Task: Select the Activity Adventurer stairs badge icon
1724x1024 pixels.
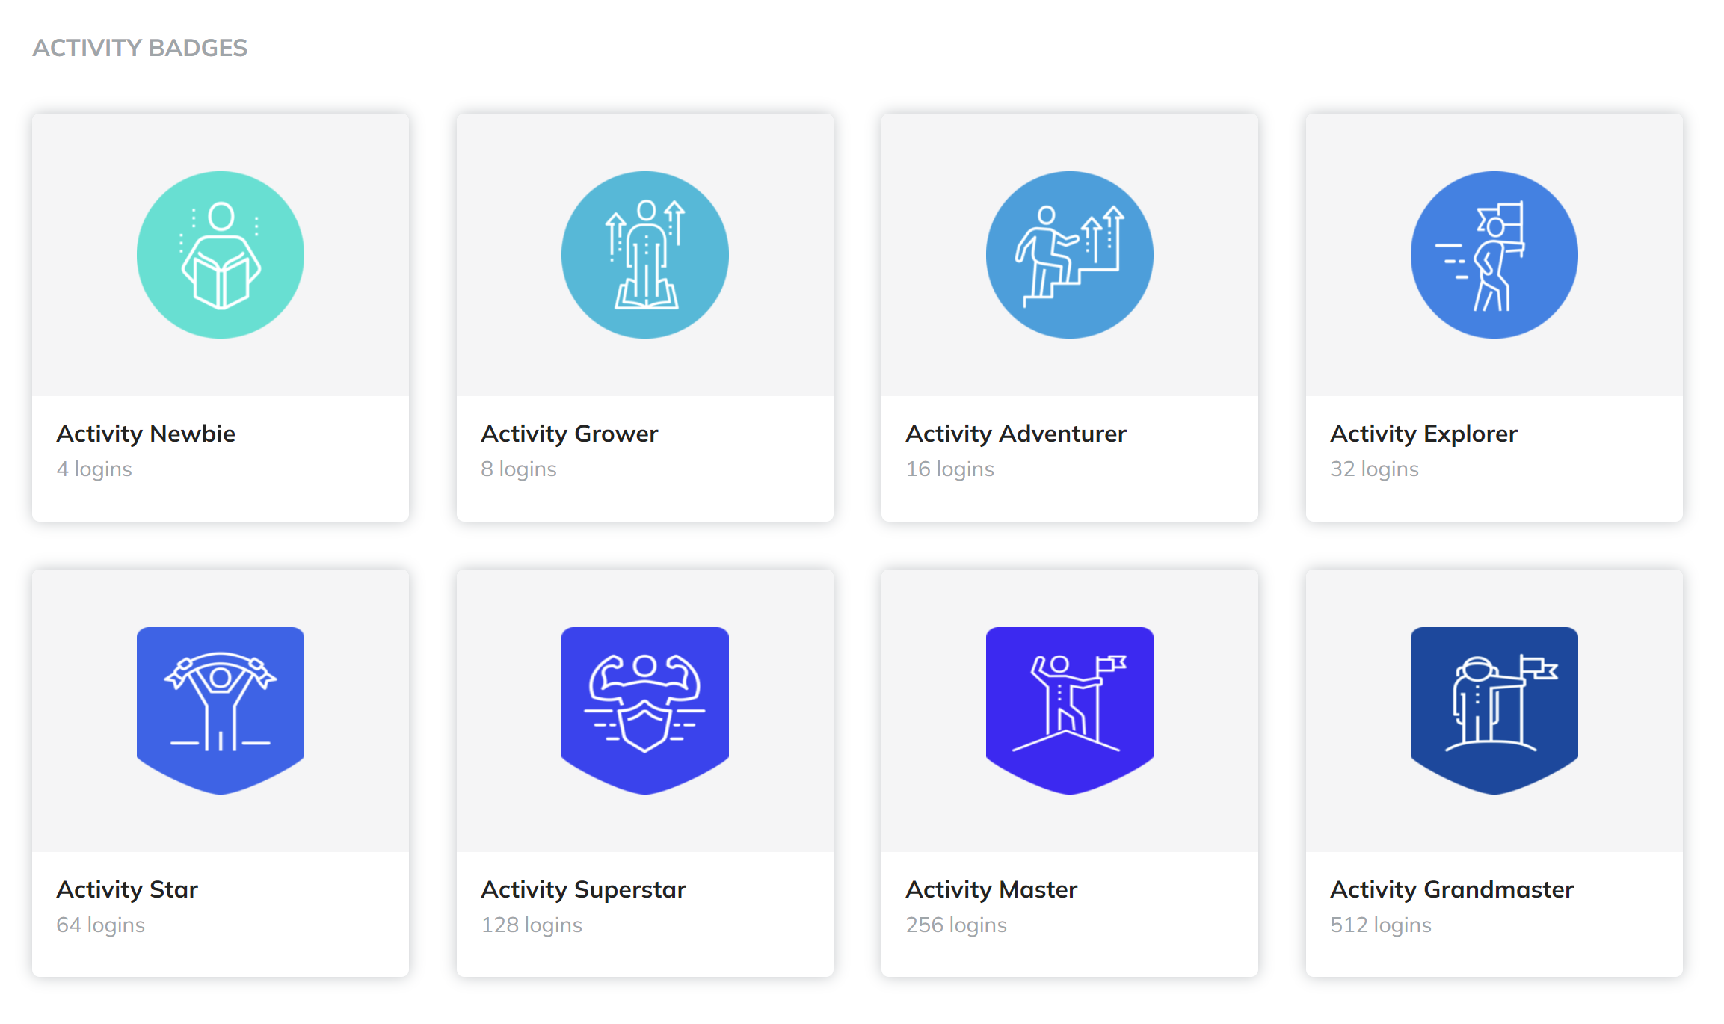Action: click(x=1069, y=255)
